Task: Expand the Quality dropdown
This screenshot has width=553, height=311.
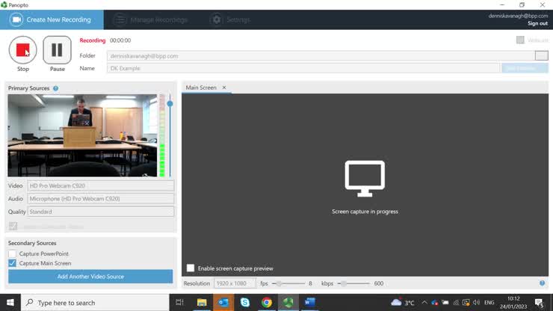Action: click(x=100, y=212)
